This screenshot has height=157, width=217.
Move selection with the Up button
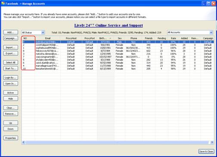11,123
